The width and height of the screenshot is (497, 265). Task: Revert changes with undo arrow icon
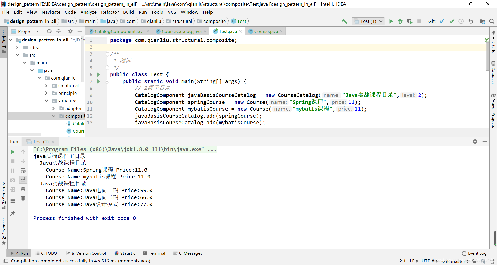coord(471,21)
